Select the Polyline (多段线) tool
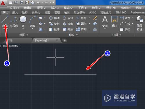 point(14,22)
